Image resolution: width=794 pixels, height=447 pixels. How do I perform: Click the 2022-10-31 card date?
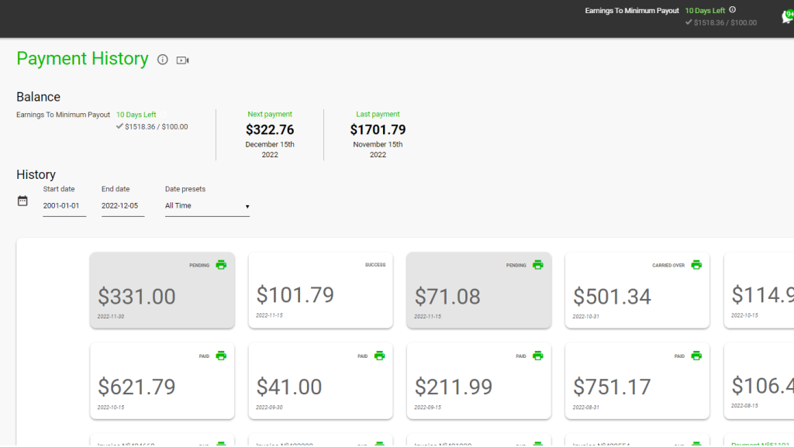586,317
